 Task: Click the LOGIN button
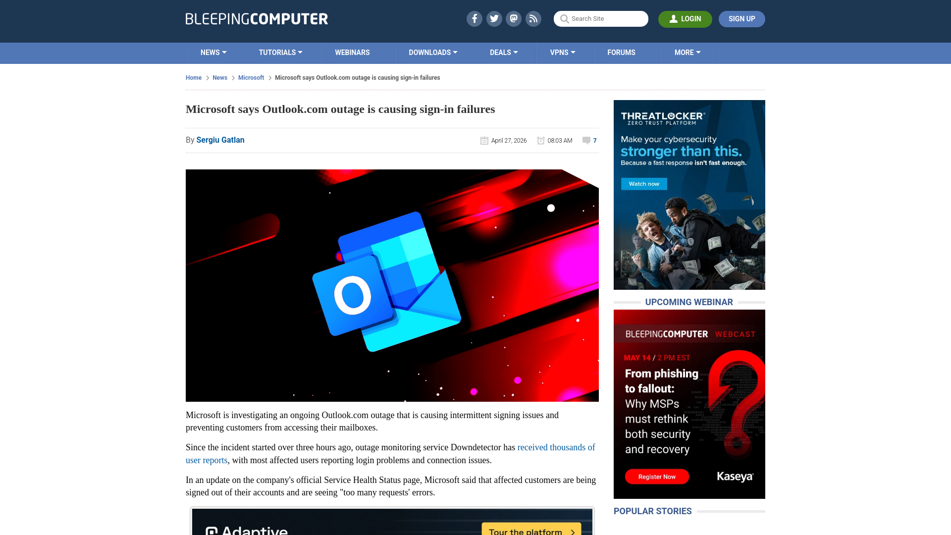[685, 19]
